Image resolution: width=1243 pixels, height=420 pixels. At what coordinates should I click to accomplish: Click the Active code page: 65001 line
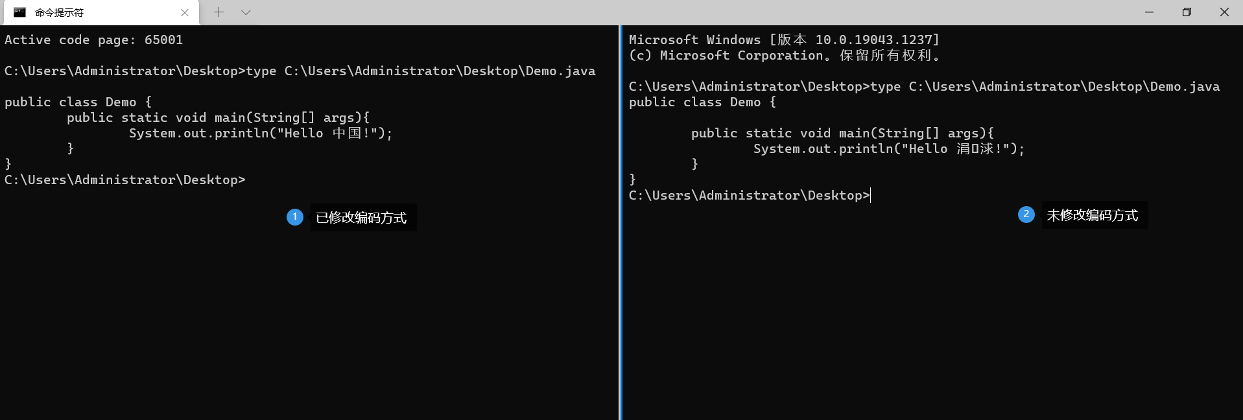(x=94, y=40)
